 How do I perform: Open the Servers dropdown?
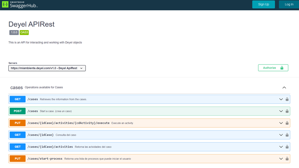coord(47,68)
